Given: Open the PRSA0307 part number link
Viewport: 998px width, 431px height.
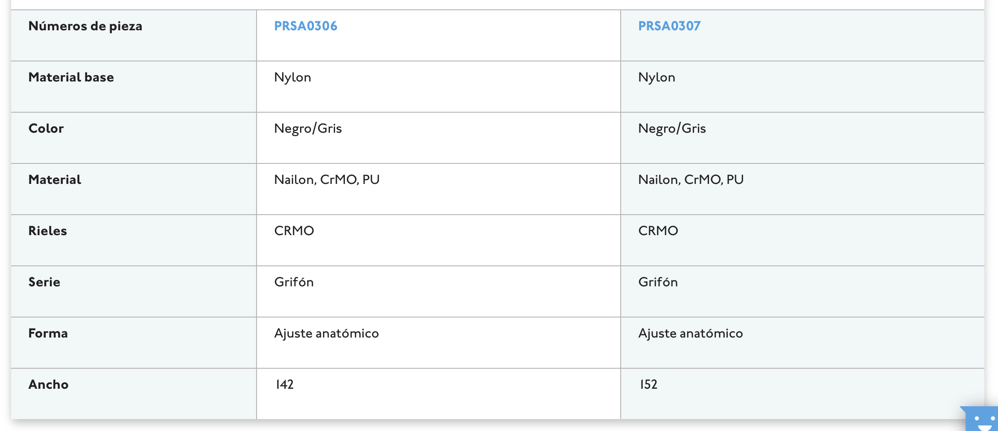Looking at the screenshot, I should [669, 26].
